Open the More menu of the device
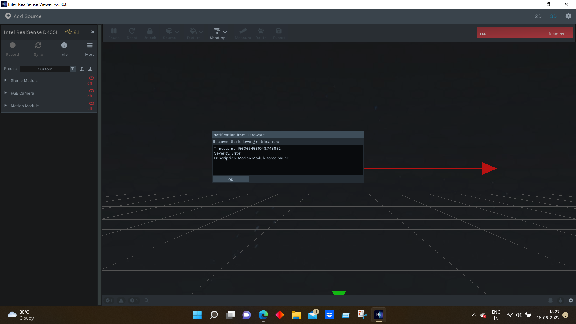 tap(90, 45)
